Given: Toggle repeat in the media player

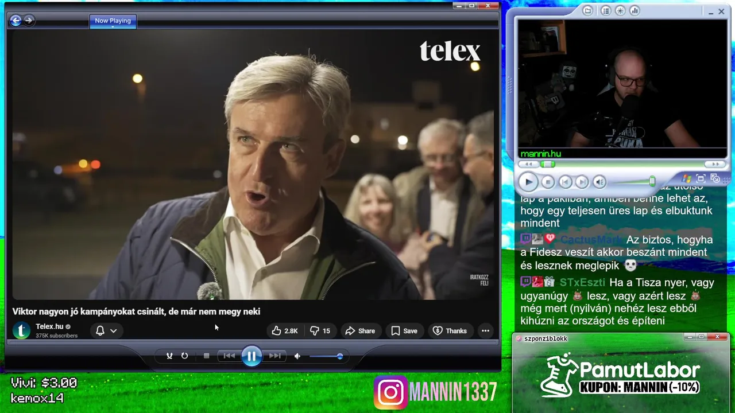Looking at the screenshot, I should (184, 356).
